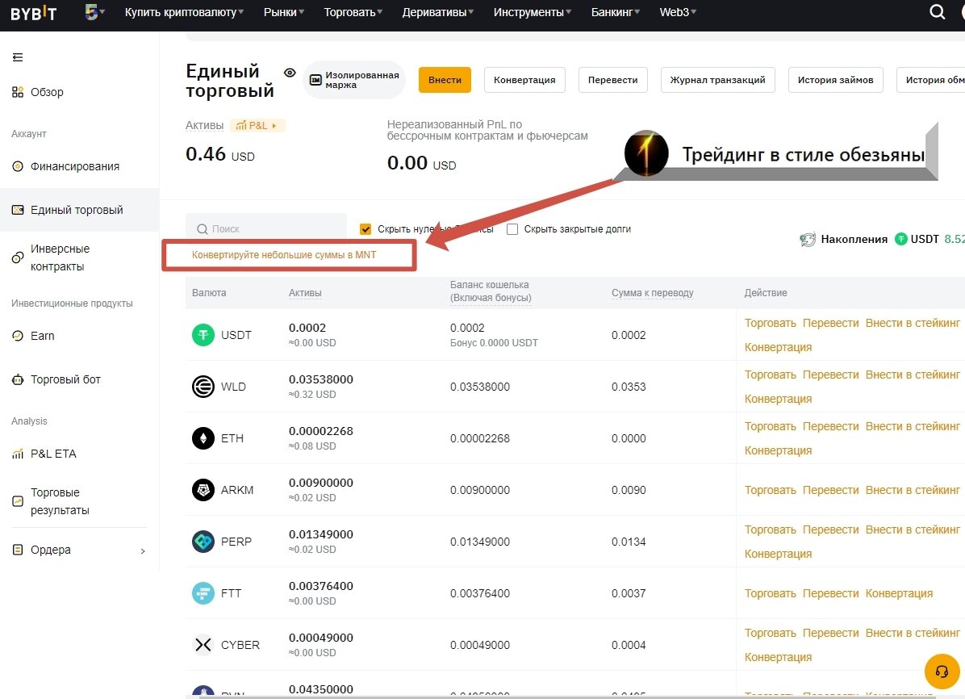Screen dimensions: 965x699
Task: Focus the Поиск search field
Action: pyautogui.click(x=266, y=229)
